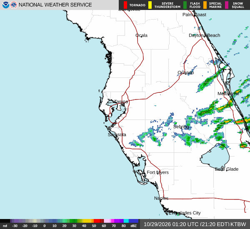Click the Melbourne city label
The image size is (250, 229).
click(x=228, y=94)
